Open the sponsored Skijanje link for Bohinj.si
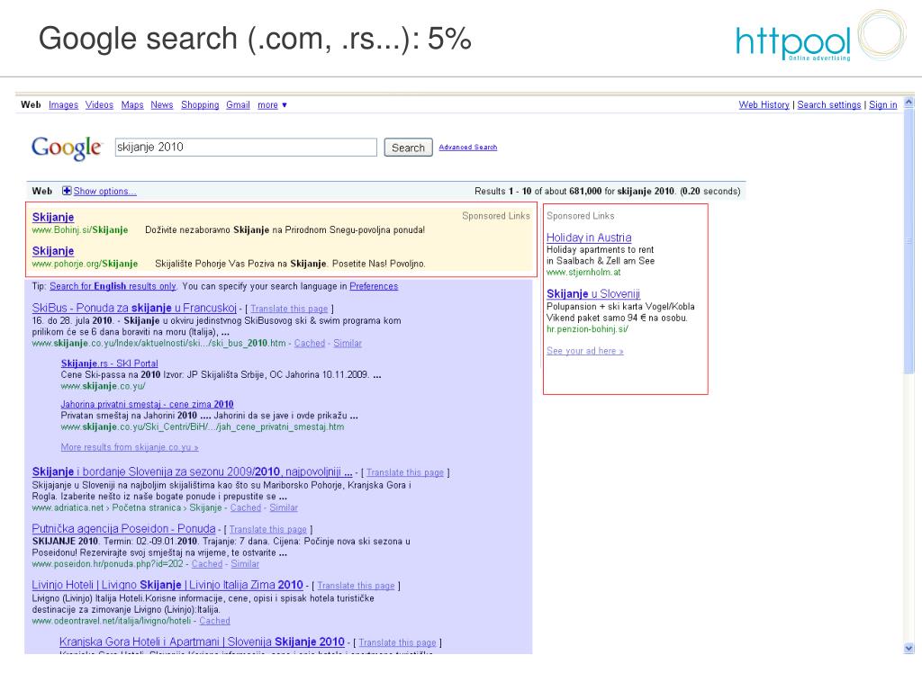 coord(53,217)
